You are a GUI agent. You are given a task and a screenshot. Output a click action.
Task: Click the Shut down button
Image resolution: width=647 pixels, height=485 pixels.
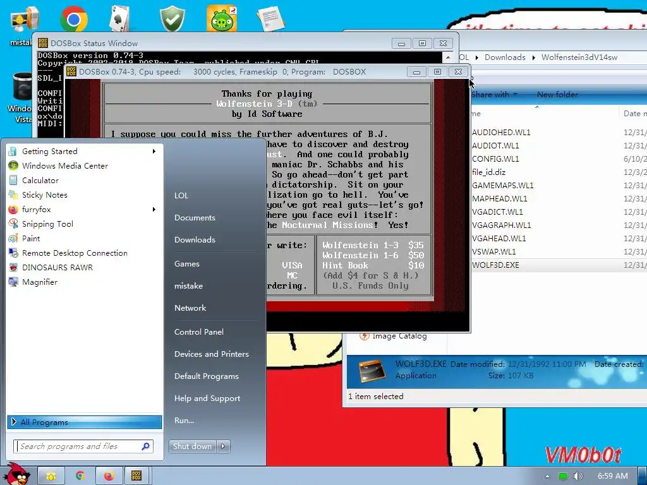point(192,446)
